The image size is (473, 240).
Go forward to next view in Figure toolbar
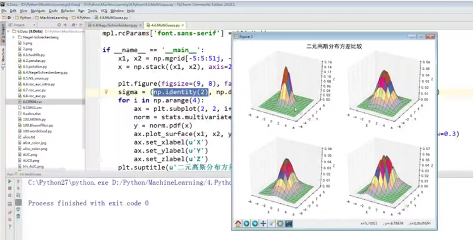pos(255,224)
